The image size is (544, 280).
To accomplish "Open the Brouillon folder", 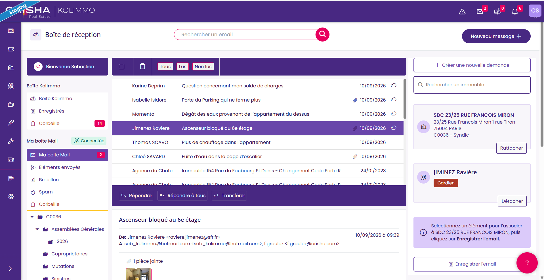I will click(x=67, y=180).
